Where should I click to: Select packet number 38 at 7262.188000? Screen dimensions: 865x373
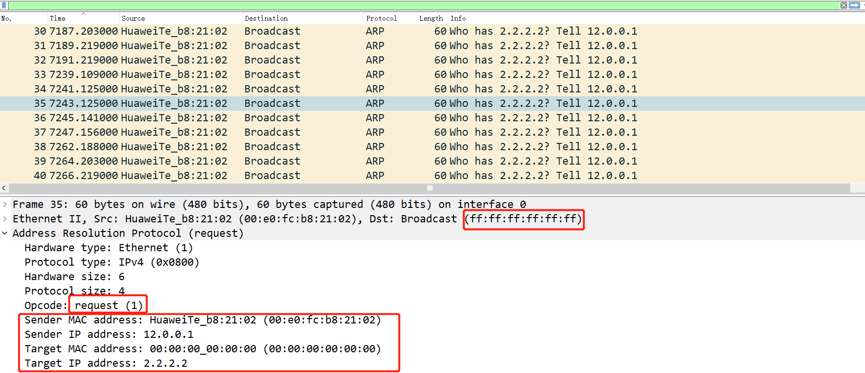[432, 147]
